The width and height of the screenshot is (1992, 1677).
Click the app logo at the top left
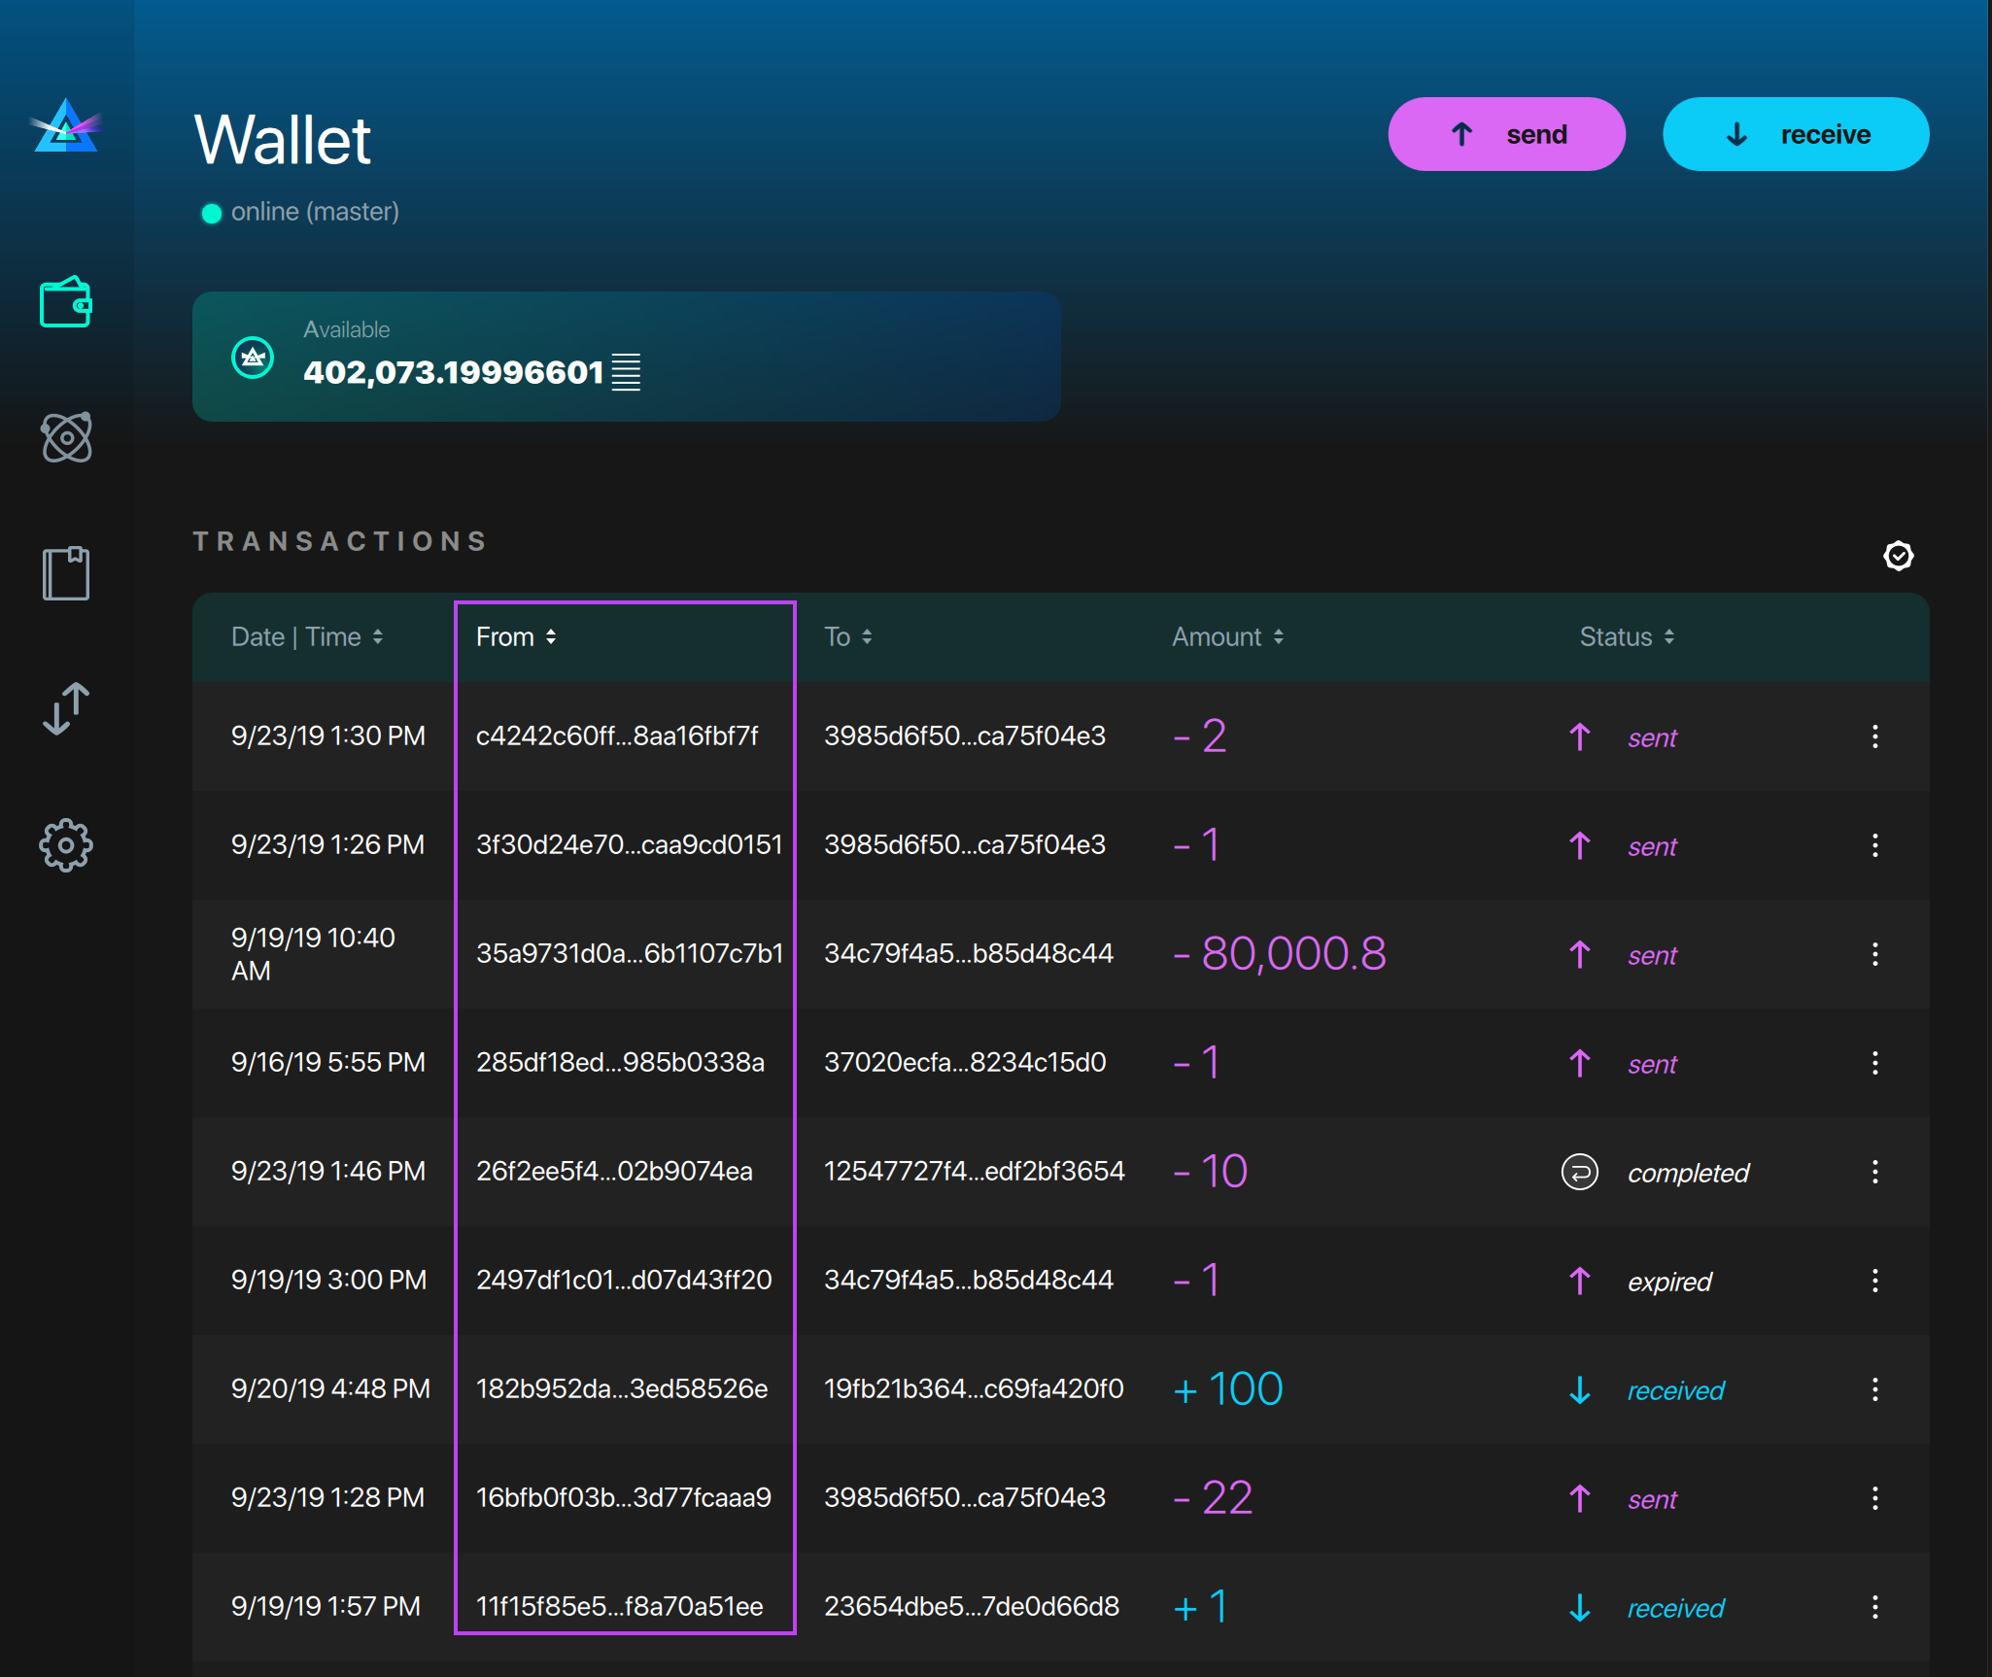64,129
